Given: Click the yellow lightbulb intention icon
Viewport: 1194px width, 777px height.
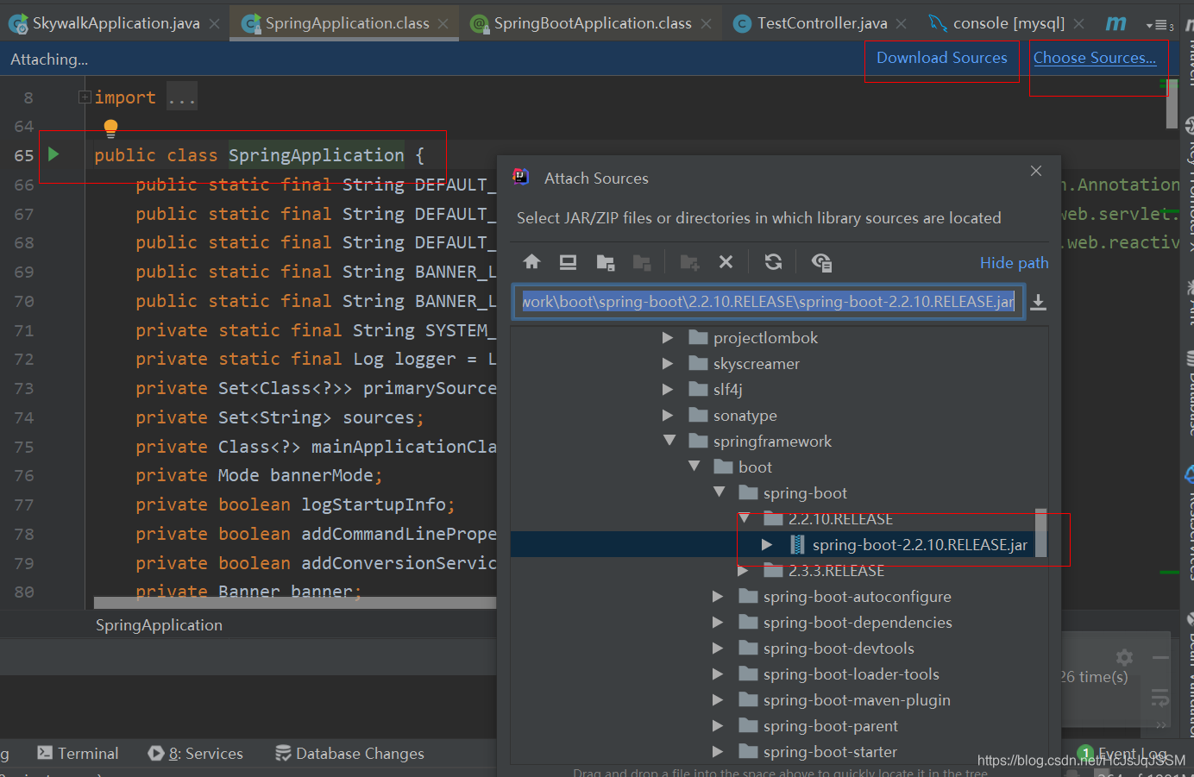Looking at the screenshot, I should [x=110, y=128].
